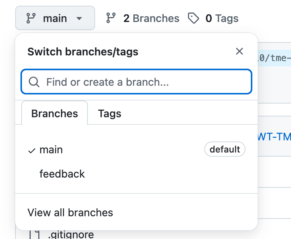
Task: Select the main branch in the list
Action: (x=51, y=150)
